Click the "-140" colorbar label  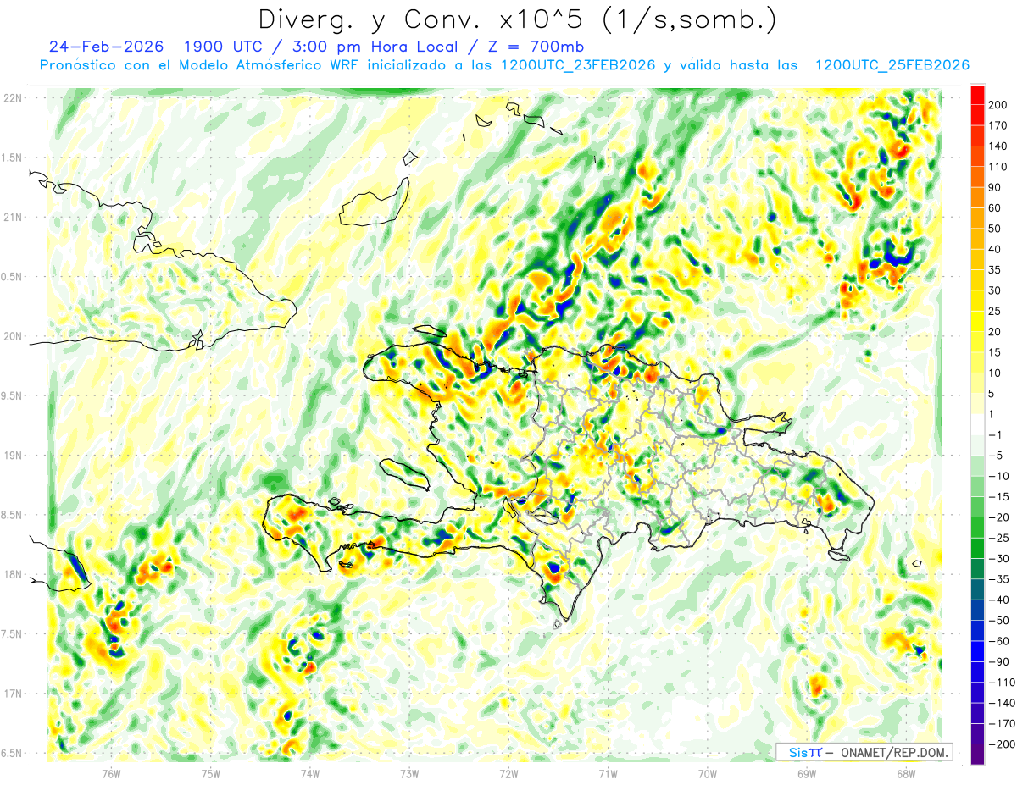(1003, 704)
